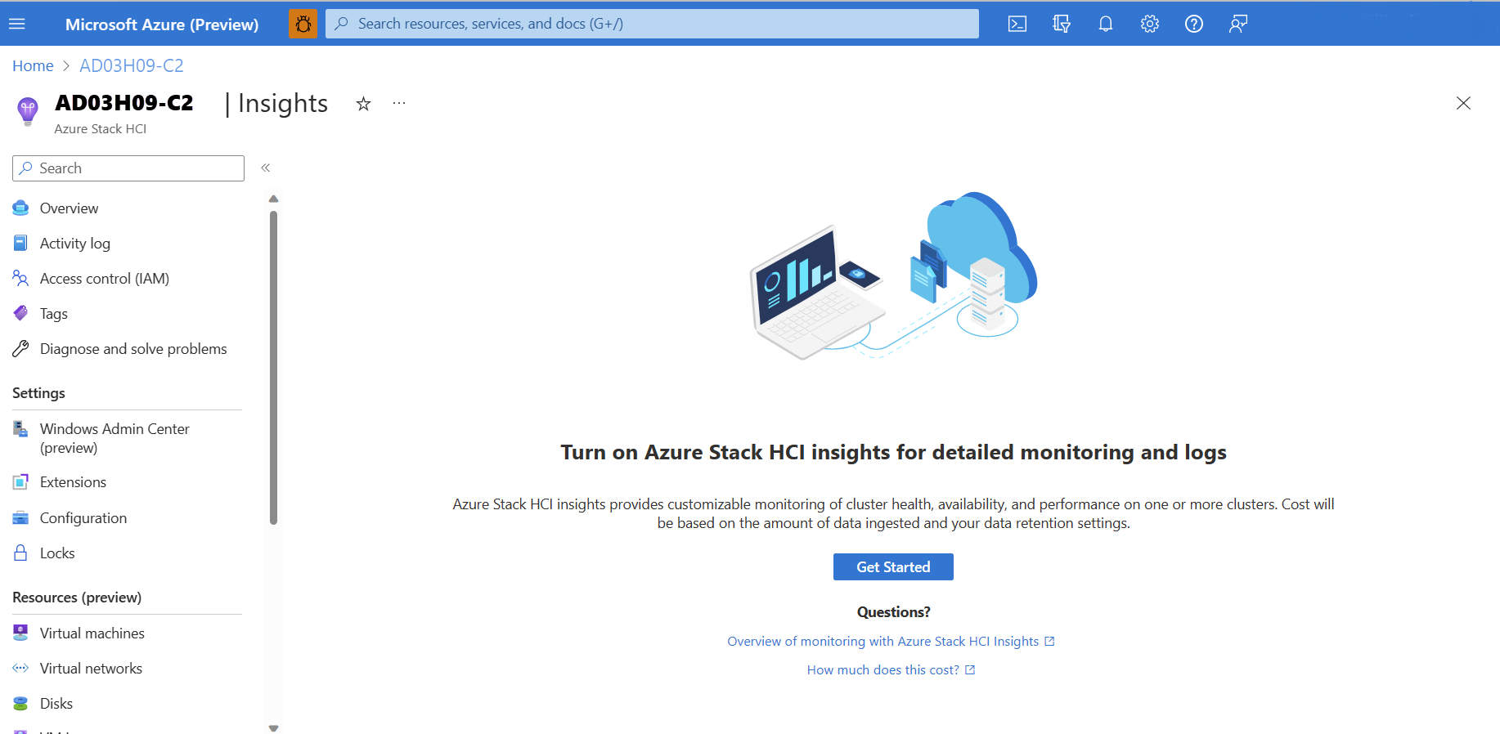
Task: Click the Windows Admin Center icon
Action: click(20, 428)
